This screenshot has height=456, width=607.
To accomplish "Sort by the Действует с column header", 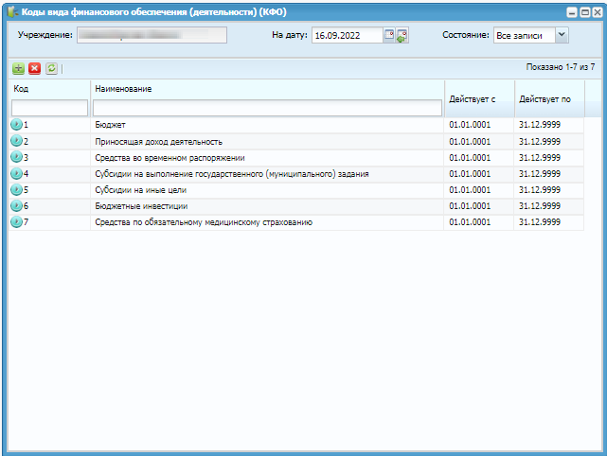I will 472,99.
